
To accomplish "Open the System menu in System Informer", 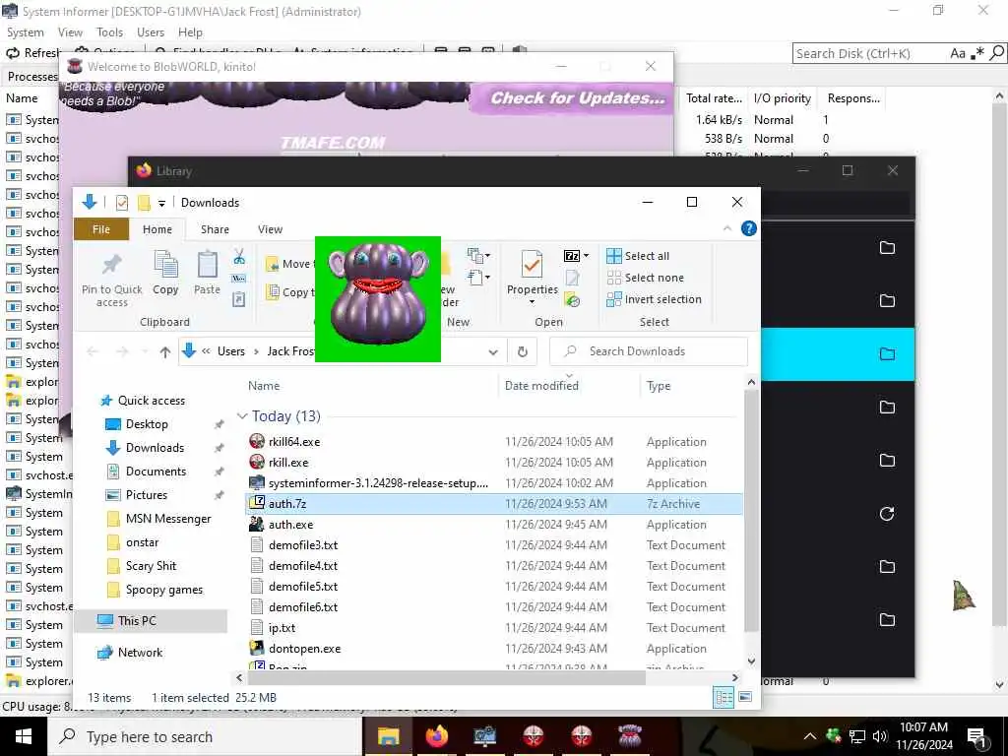I will coord(26,32).
